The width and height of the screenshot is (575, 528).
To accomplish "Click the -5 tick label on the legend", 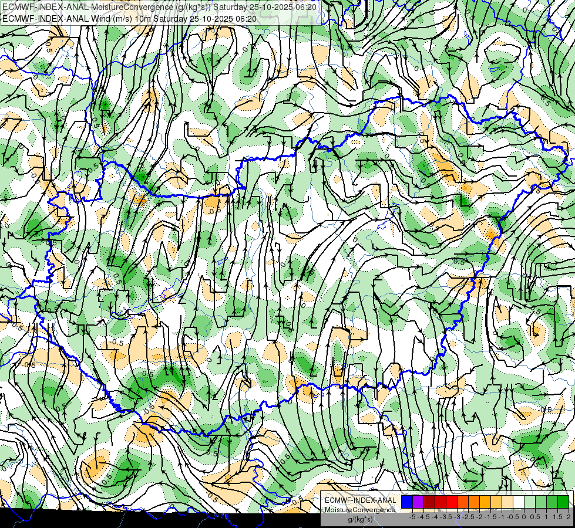I will pyautogui.click(x=412, y=517).
